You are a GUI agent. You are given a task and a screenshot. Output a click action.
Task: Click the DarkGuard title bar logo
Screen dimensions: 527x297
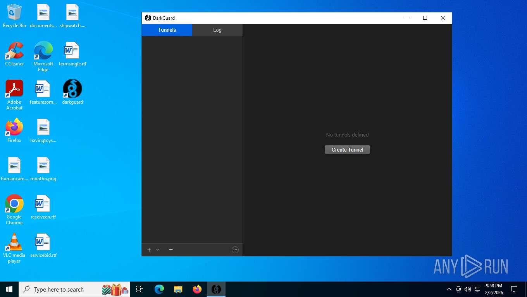click(148, 18)
